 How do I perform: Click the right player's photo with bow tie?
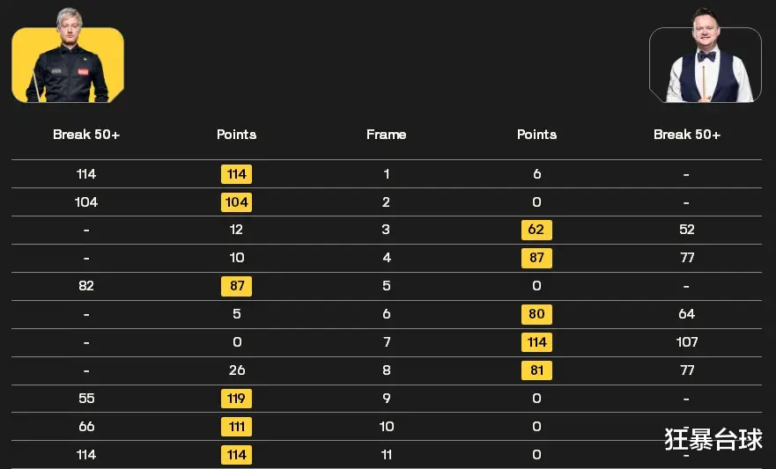click(706, 55)
